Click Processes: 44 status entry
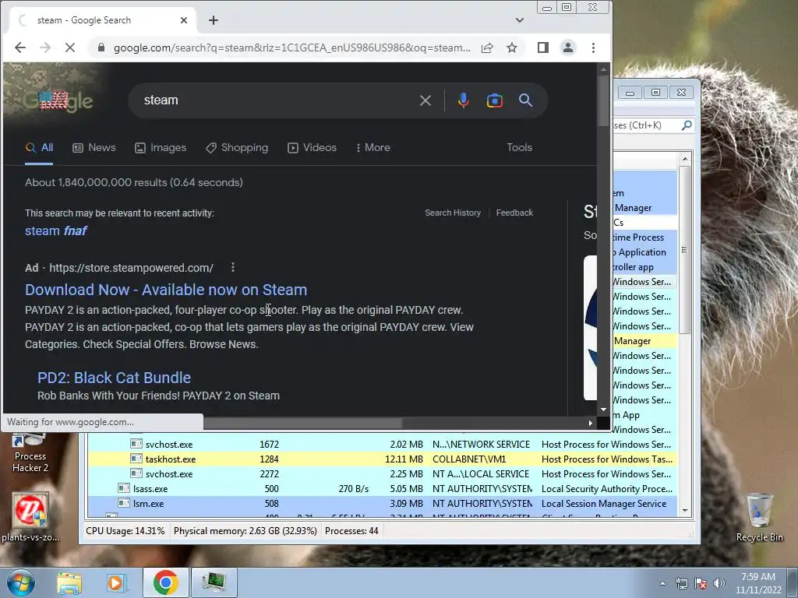Image resolution: width=798 pixels, height=598 pixels. (x=351, y=531)
